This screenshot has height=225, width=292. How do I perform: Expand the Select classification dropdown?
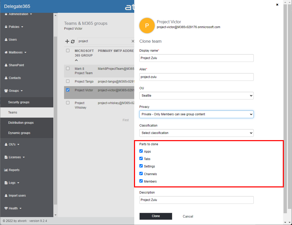[x=196, y=133]
